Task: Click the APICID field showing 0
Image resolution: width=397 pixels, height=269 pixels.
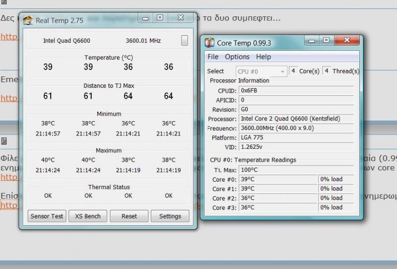Action: tap(296, 100)
